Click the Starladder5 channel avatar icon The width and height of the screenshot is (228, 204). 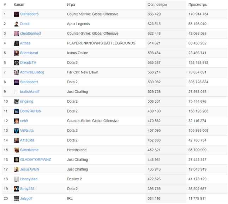click(x=17, y=14)
